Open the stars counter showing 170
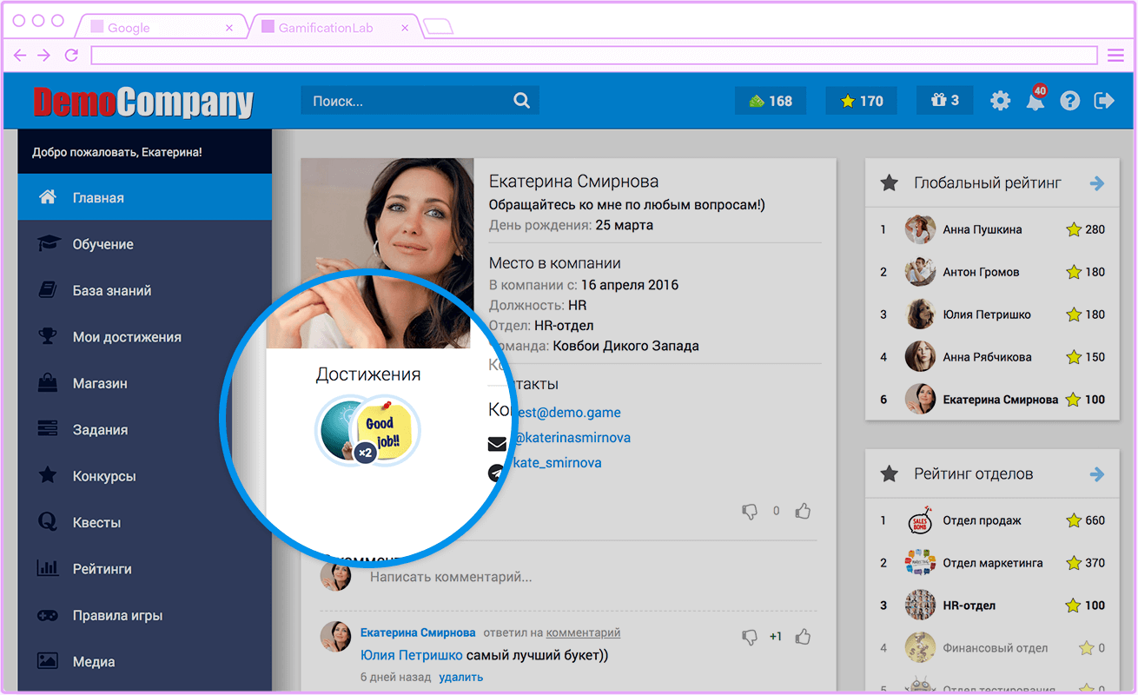Viewport: 1138px width, 695px height. pyautogui.click(x=862, y=101)
